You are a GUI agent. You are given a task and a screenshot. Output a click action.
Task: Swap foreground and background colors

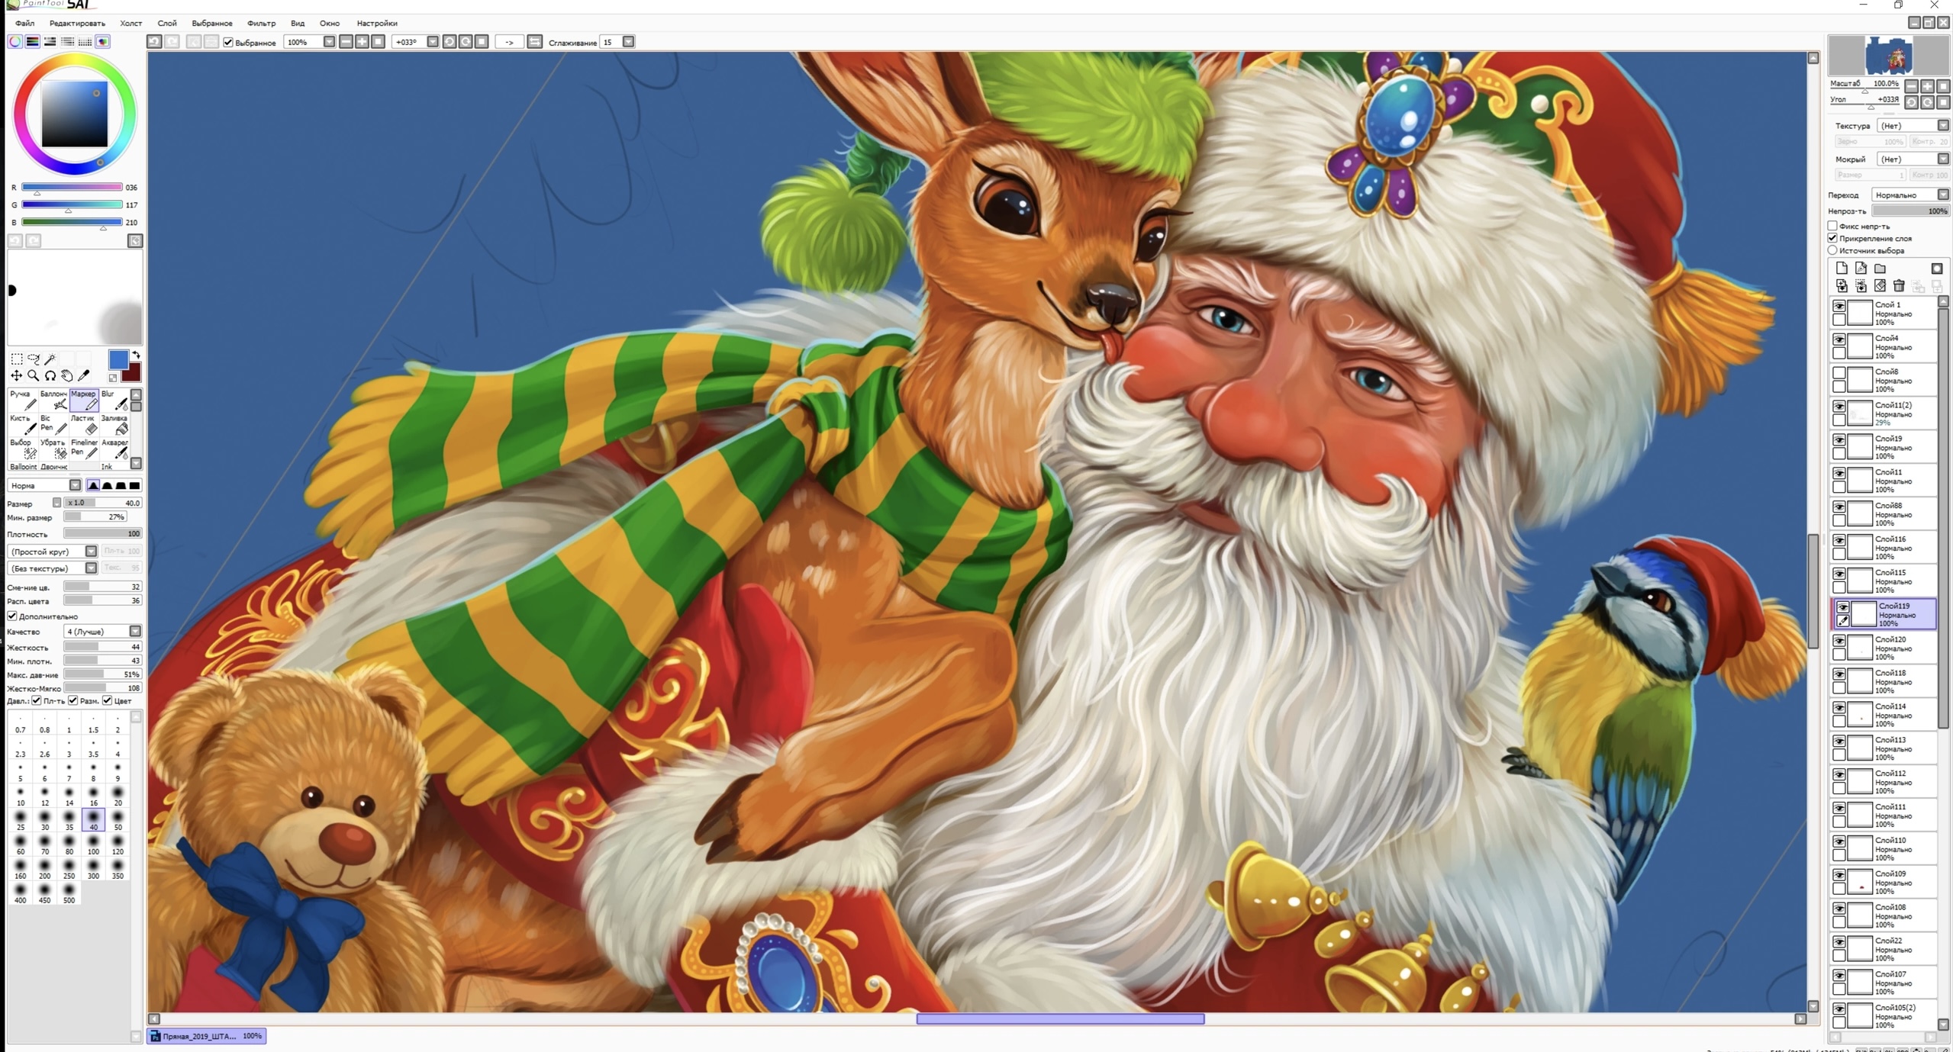tap(136, 355)
